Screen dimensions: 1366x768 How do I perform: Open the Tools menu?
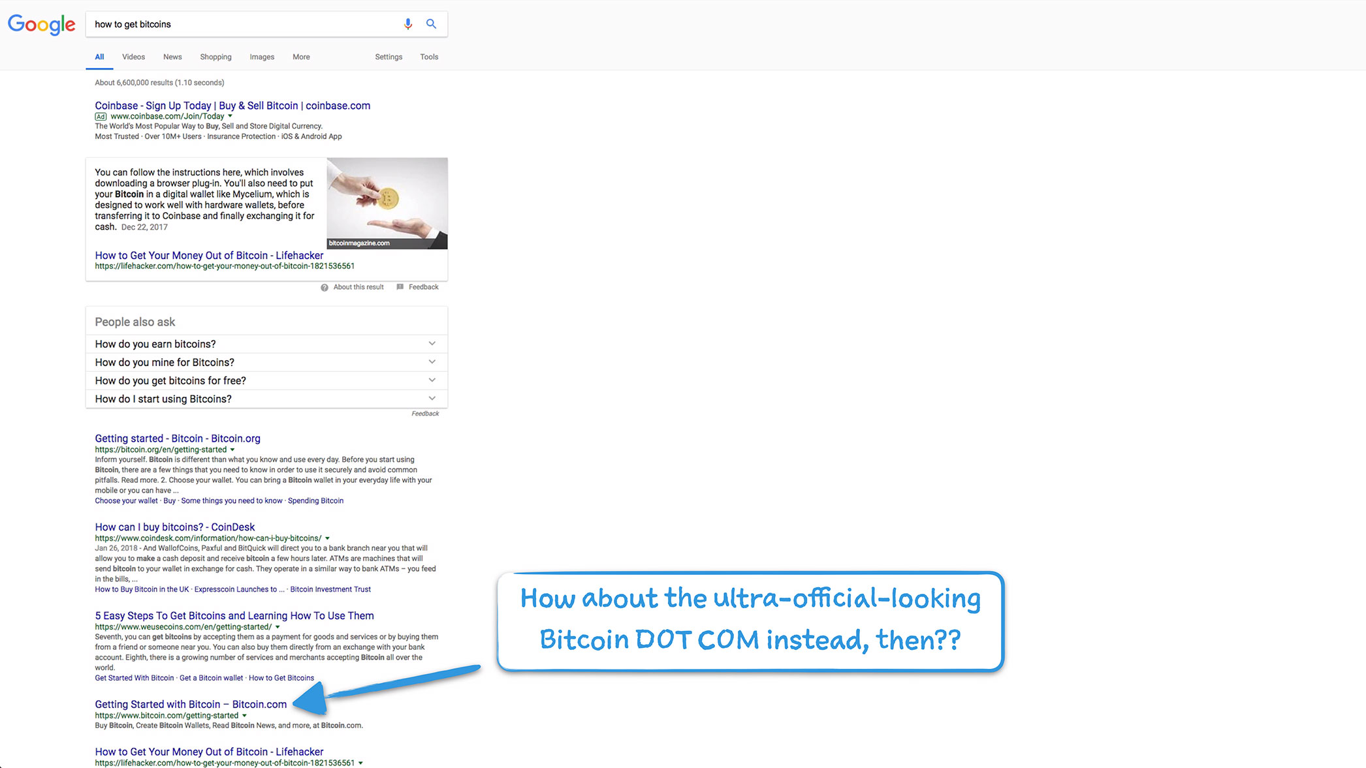point(429,57)
